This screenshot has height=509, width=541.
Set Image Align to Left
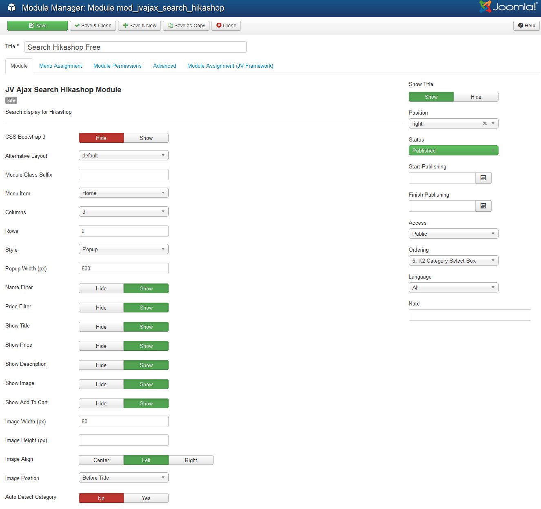(146, 460)
